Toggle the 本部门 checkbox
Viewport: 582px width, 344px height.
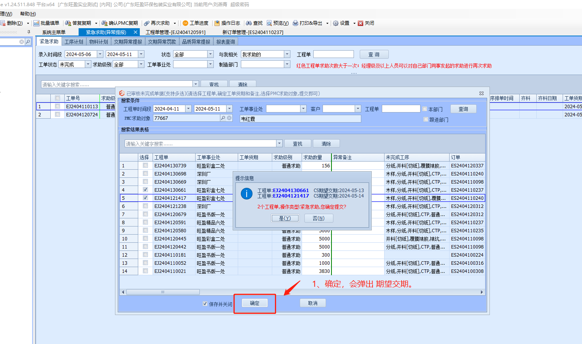pyautogui.click(x=425, y=109)
